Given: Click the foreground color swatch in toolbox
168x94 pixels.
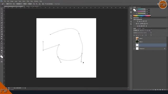Looking at the screenshot, I should tap(1, 56).
